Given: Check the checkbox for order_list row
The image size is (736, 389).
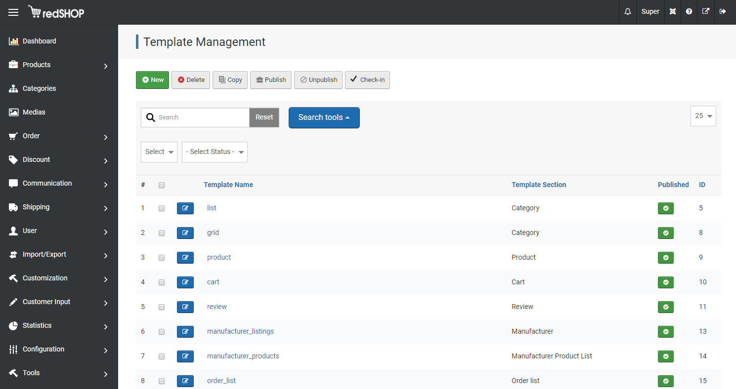Looking at the screenshot, I should coord(162,381).
